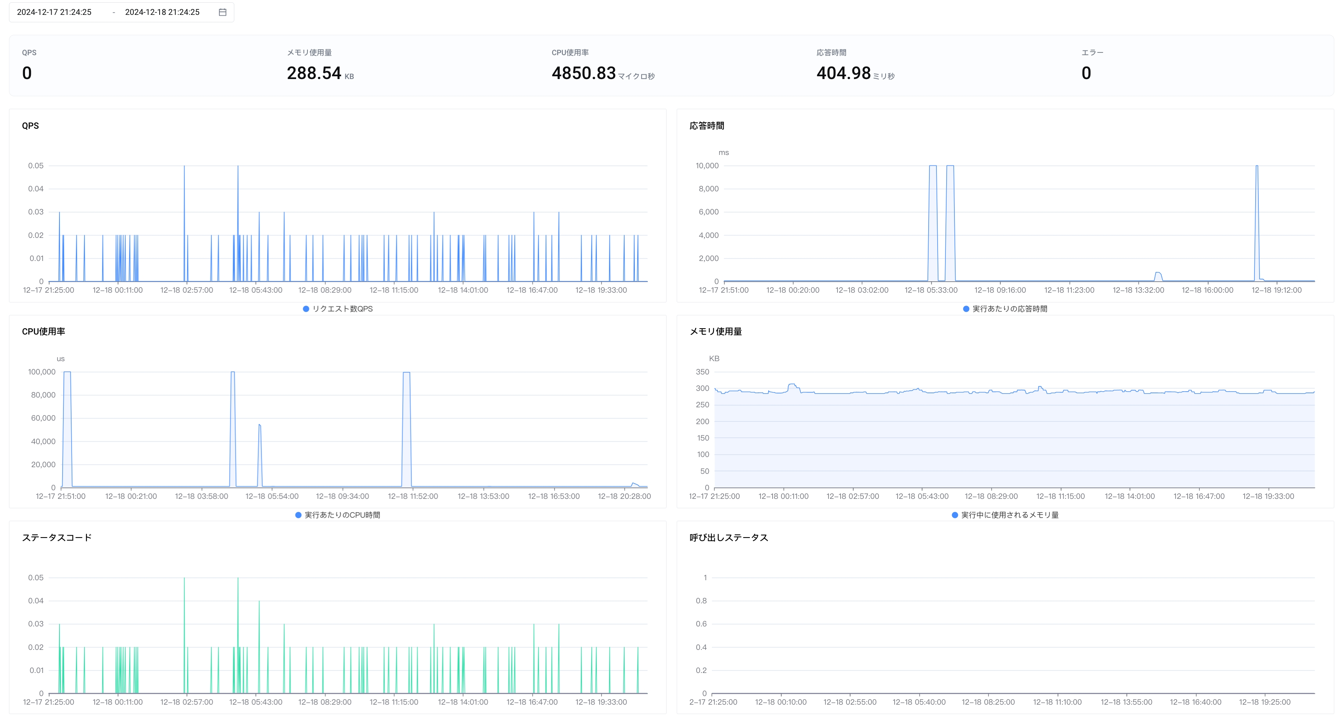The width and height of the screenshot is (1337, 716).
Task: Select the memory summary value 288.54
Action: coord(314,73)
